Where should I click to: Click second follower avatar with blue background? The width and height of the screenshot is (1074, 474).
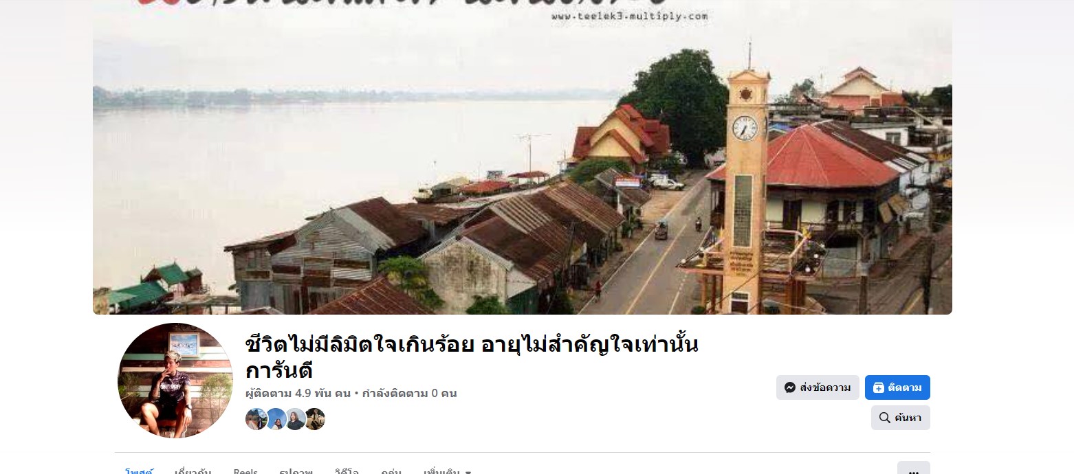click(x=276, y=419)
